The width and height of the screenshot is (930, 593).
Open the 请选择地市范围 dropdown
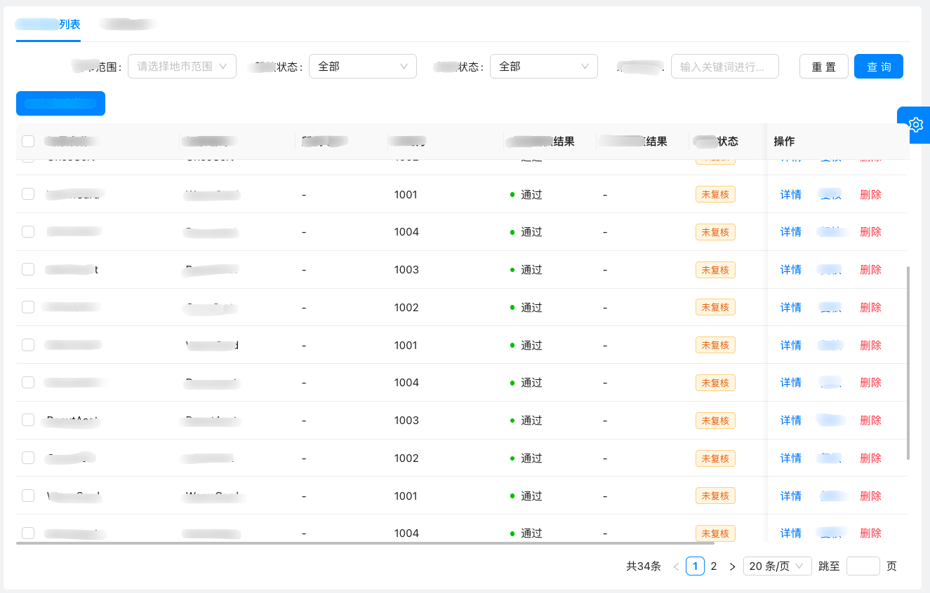182,66
